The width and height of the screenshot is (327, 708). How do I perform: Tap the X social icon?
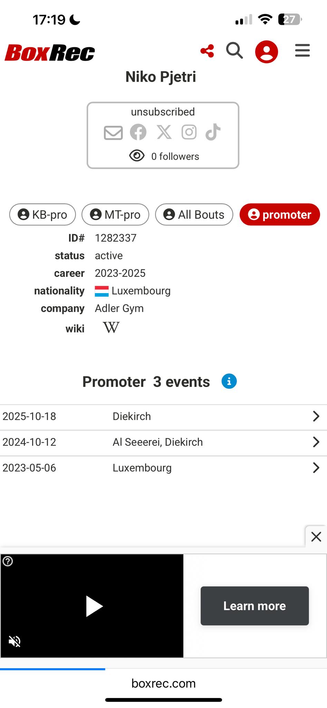pyautogui.click(x=164, y=132)
